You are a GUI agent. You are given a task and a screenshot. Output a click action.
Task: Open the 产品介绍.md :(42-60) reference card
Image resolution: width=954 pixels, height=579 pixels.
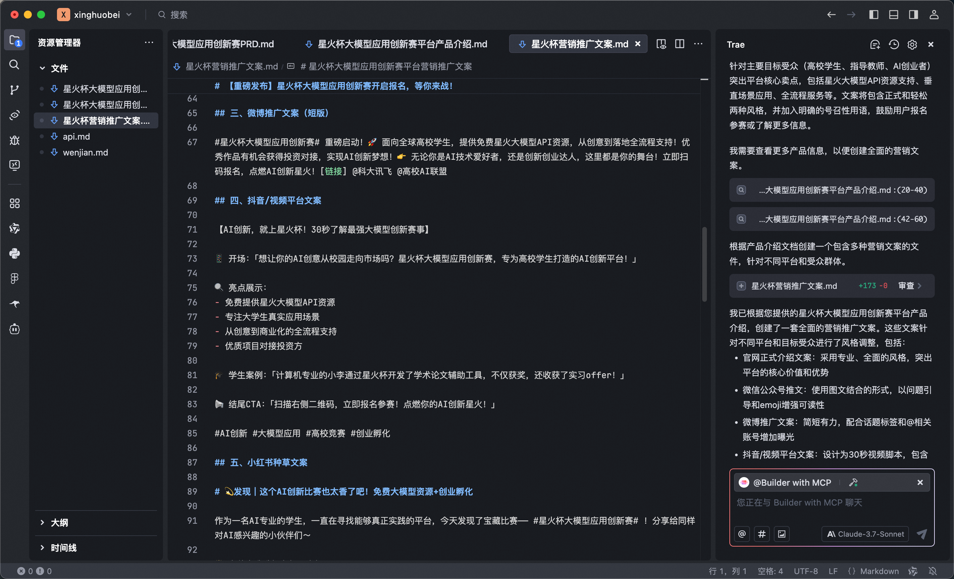(832, 219)
